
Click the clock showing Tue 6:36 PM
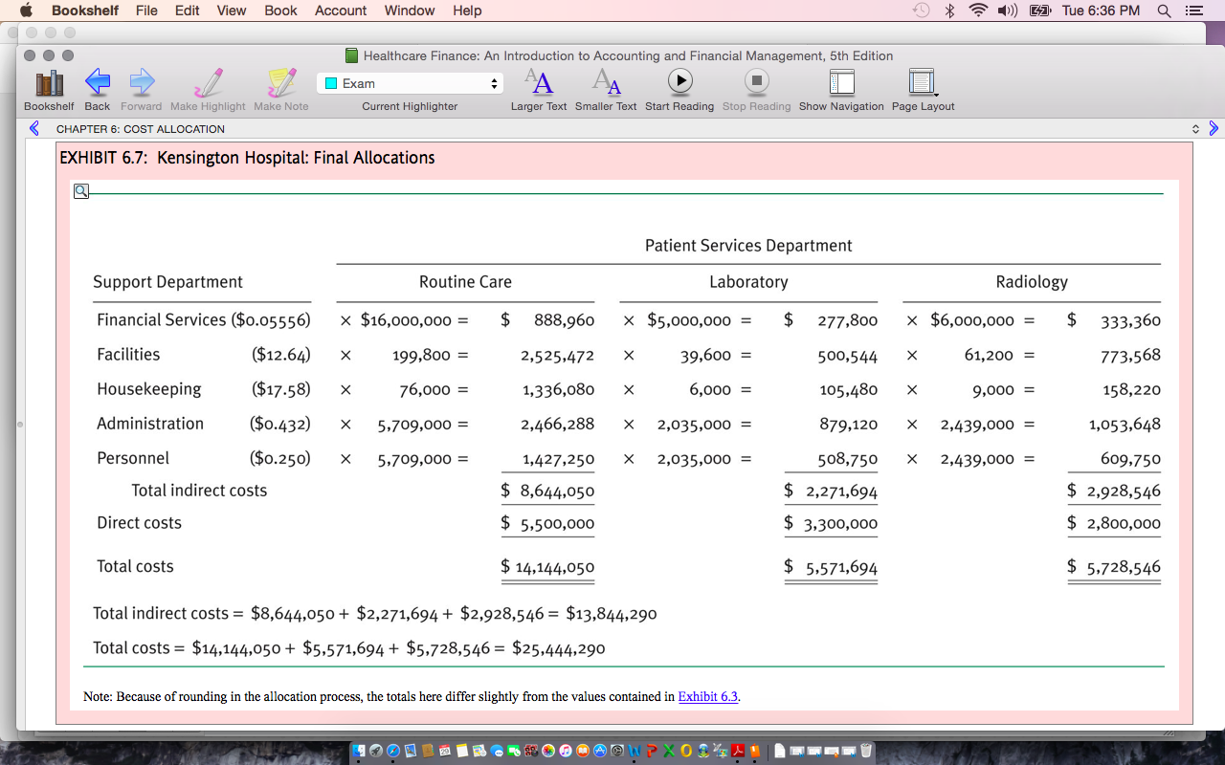[x=1101, y=11]
